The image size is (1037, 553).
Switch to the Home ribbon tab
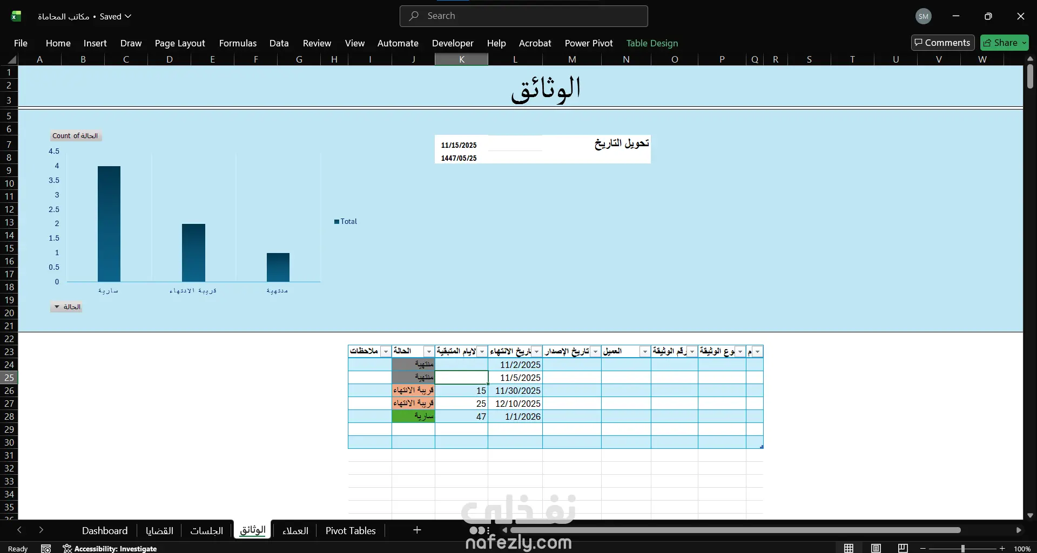(58, 43)
